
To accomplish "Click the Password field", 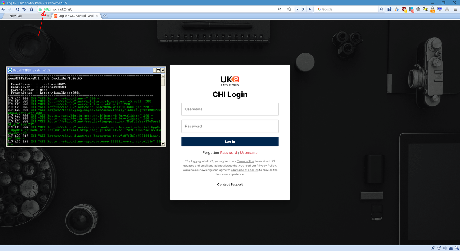I will [x=230, y=126].
